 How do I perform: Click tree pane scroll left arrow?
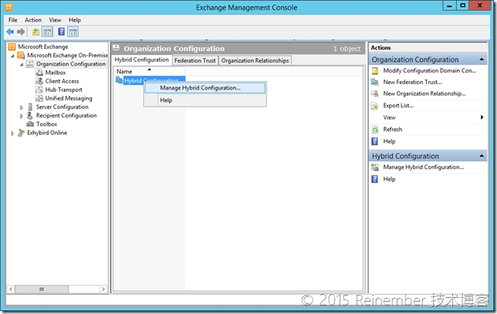click(x=11, y=289)
